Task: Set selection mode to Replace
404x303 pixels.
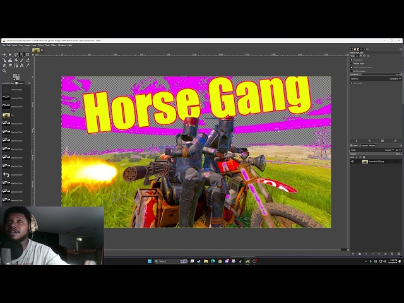Action: tap(357, 56)
